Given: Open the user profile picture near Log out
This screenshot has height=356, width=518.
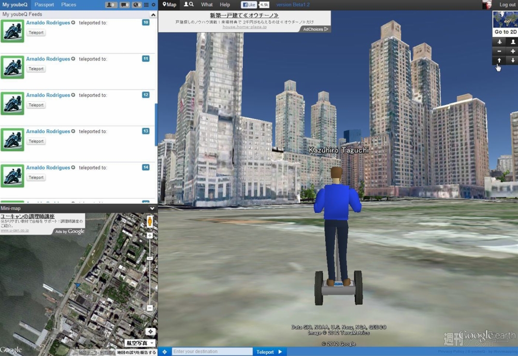Looking at the screenshot, I should (x=487, y=4).
